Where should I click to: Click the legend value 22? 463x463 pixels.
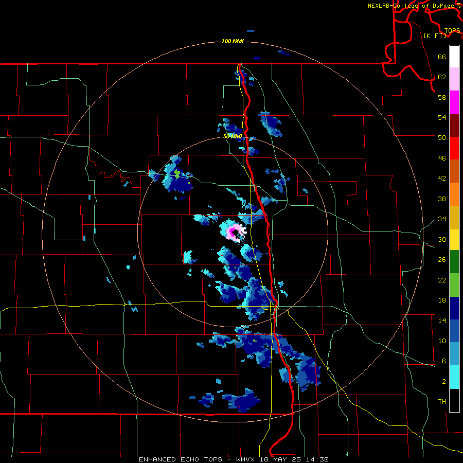click(x=442, y=280)
